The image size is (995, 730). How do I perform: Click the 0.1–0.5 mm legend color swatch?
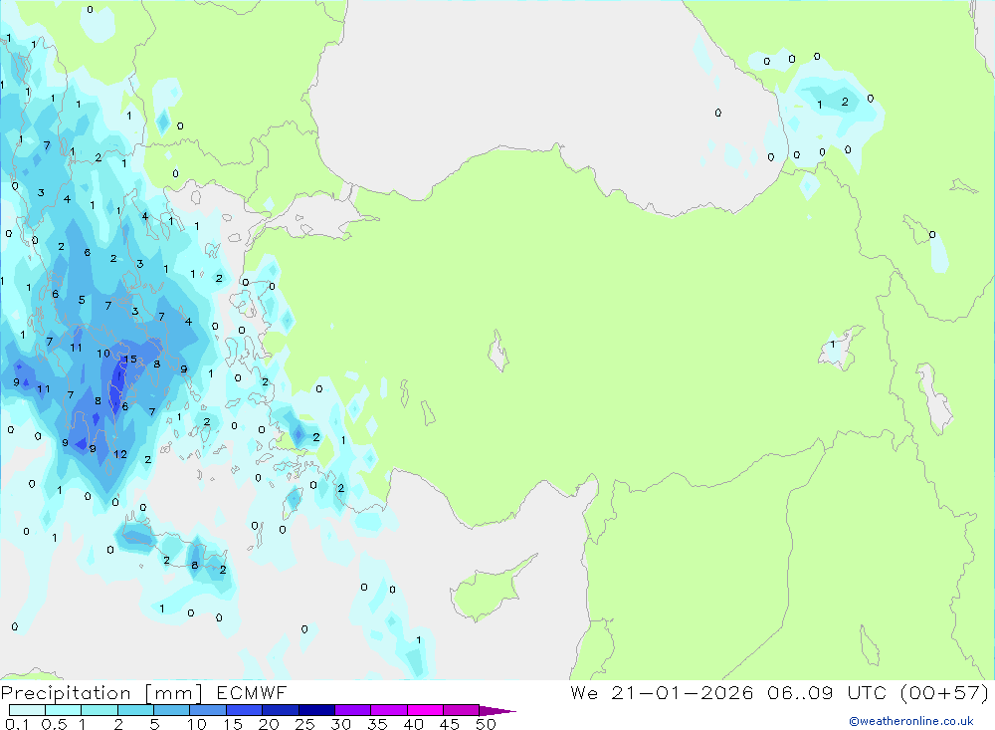pyautogui.click(x=27, y=710)
